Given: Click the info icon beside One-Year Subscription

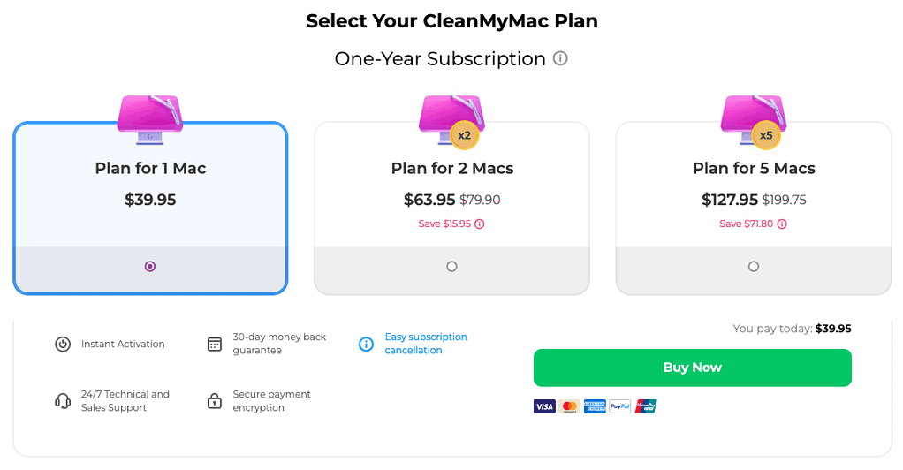Looking at the screenshot, I should coord(560,59).
